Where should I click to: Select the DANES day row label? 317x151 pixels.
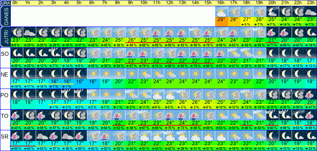(5, 17)
